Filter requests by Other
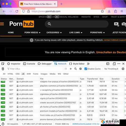Screen dimensions: 126x126 coord(66,74)
